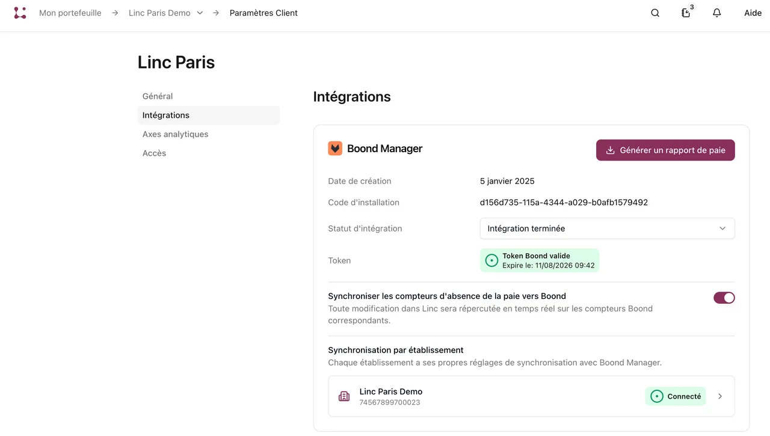770x436 pixels.
Task: Select the Général settings tab
Action: point(209,96)
